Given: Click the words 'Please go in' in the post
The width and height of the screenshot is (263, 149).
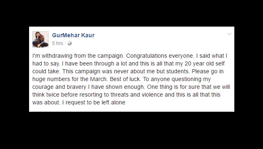Looking at the screenshot, I should tap(208, 71).
